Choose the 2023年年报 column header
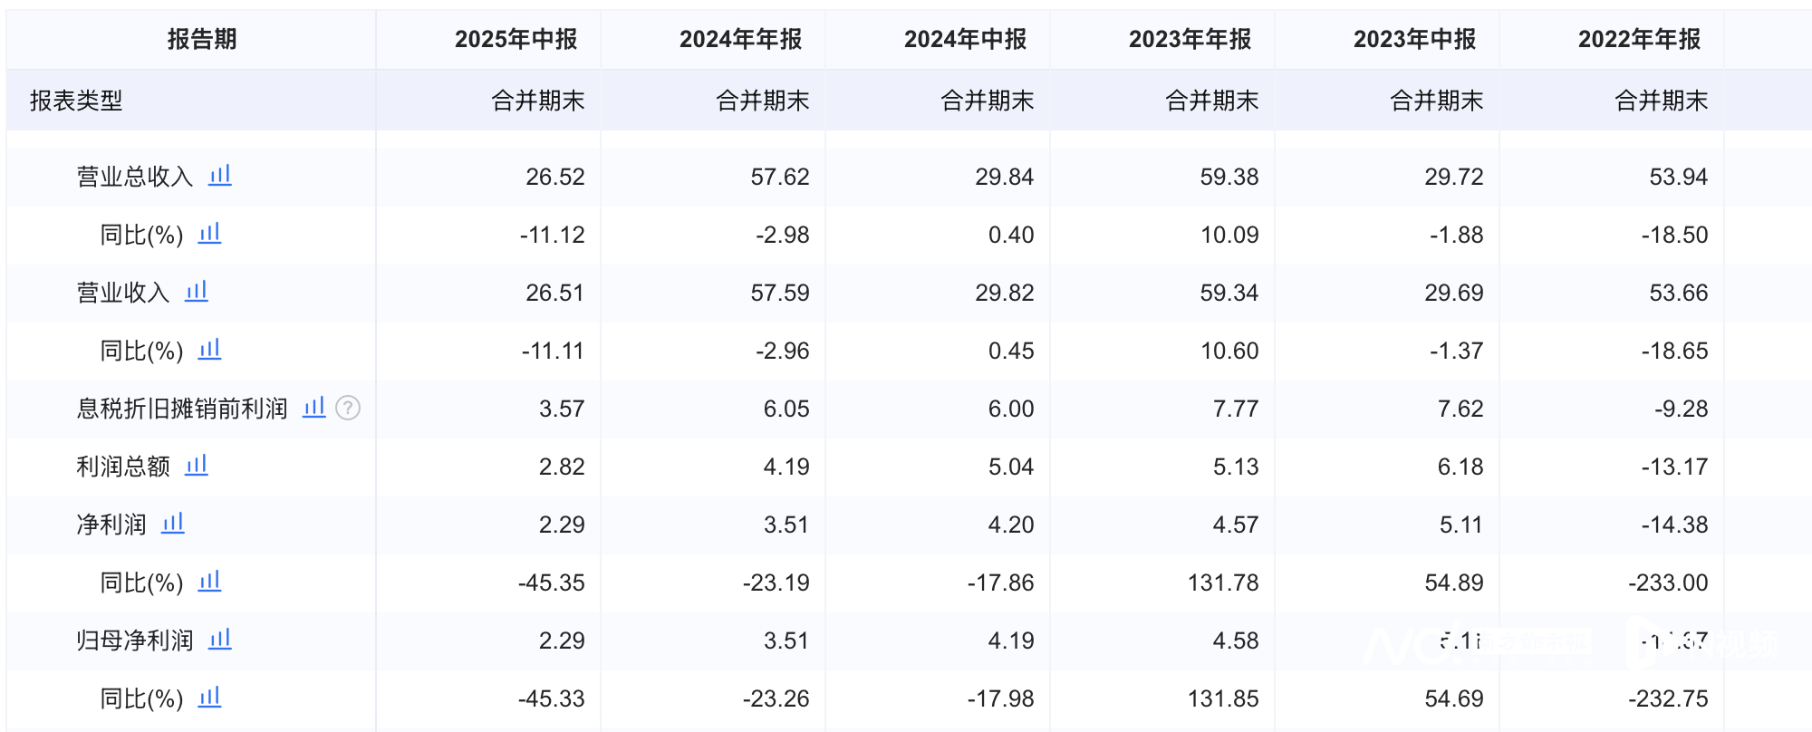This screenshot has height=732, width=1812. click(1190, 39)
